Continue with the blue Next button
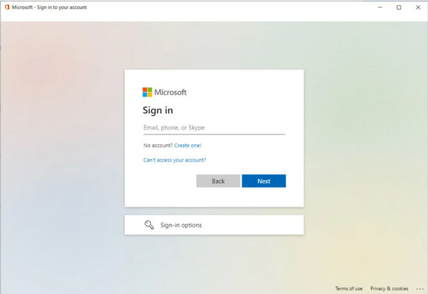Image resolution: width=428 pixels, height=294 pixels. point(264,181)
